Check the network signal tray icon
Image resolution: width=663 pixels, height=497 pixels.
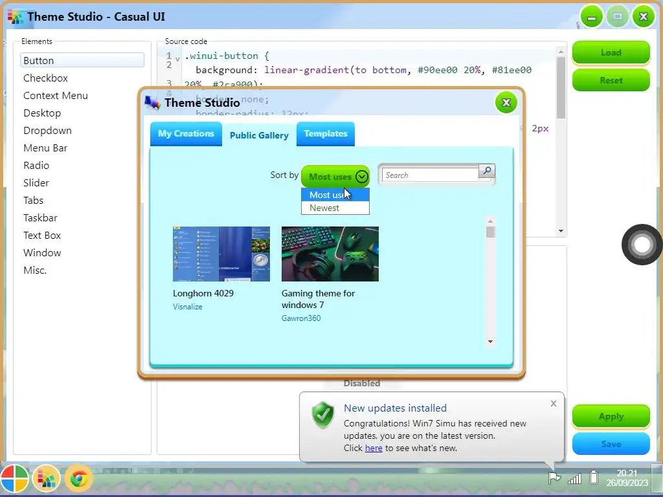pos(575,478)
